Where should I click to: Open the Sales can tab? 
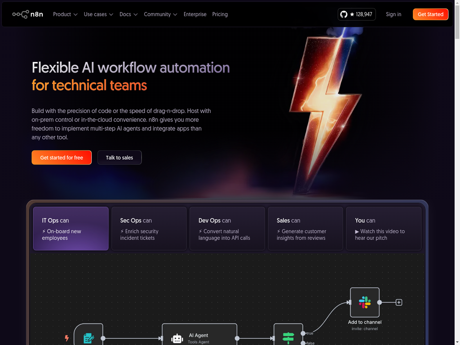305,228
